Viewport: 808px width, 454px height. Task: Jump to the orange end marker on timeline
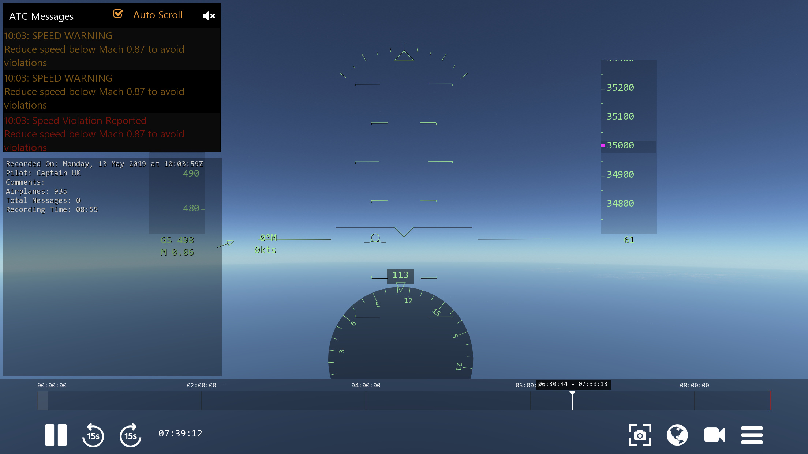point(770,401)
